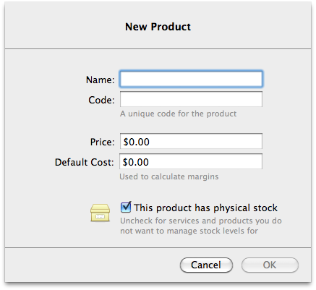Viewport: 316px width, 290px height.
Task: Click the 'Price:' field label
Action: click(102, 142)
